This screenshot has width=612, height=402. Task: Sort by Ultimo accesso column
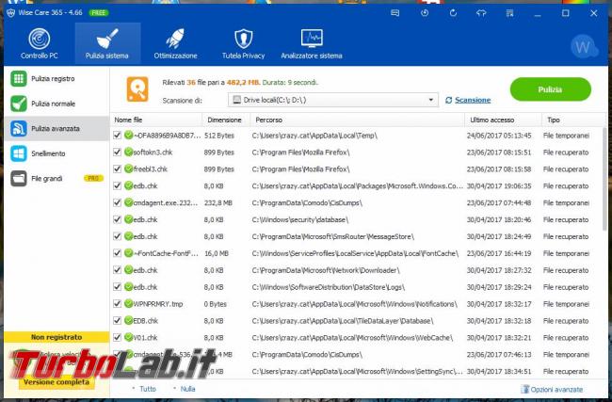point(503,120)
